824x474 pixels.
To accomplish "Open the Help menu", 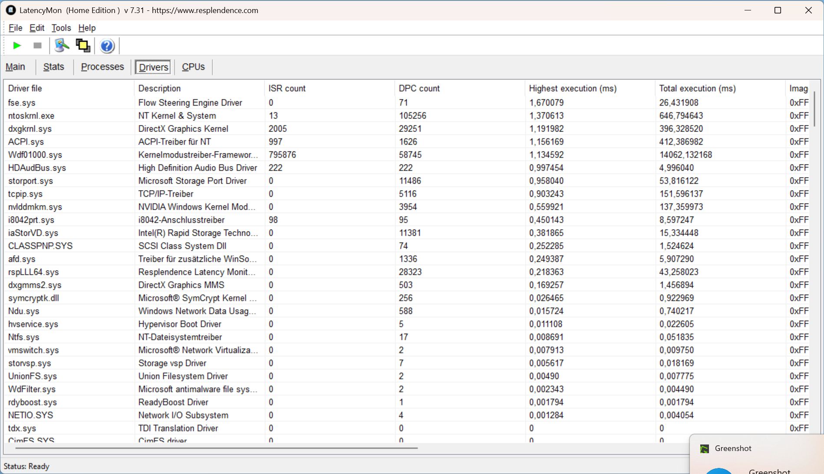I will pyautogui.click(x=87, y=28).
